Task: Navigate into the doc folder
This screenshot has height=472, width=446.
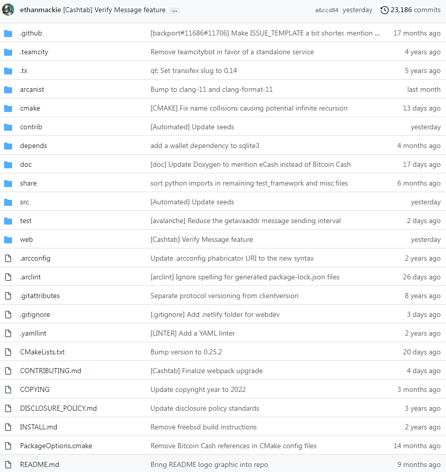Action: (x=26, y=164)
